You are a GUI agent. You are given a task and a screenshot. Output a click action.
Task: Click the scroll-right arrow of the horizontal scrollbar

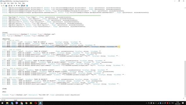184,98
